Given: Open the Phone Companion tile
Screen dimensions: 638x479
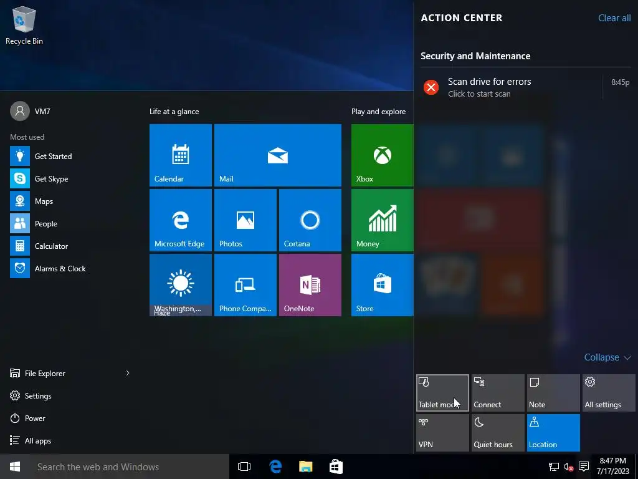Looking at the screenshot, I should tap(245, 285).
